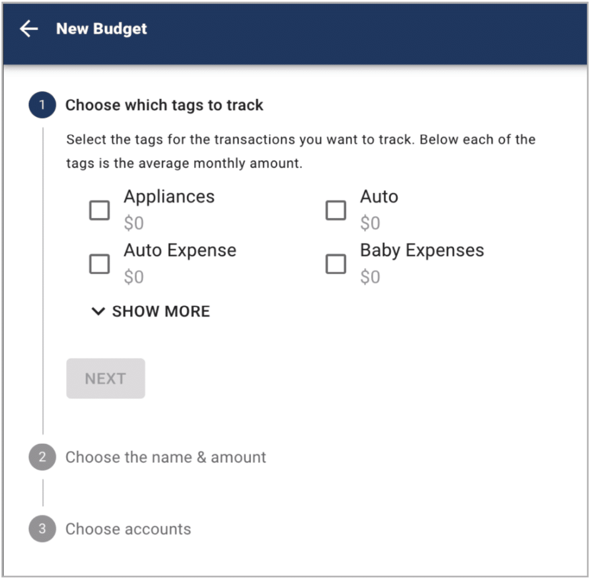Expand the SHOW MORE tag list
591x580 pixels.
click(x=160, y=311)
